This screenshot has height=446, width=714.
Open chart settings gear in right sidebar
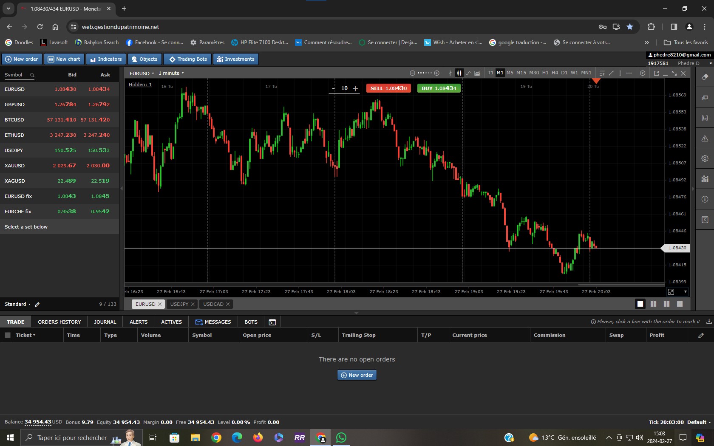pyautogui.click(x=705, y=158)
